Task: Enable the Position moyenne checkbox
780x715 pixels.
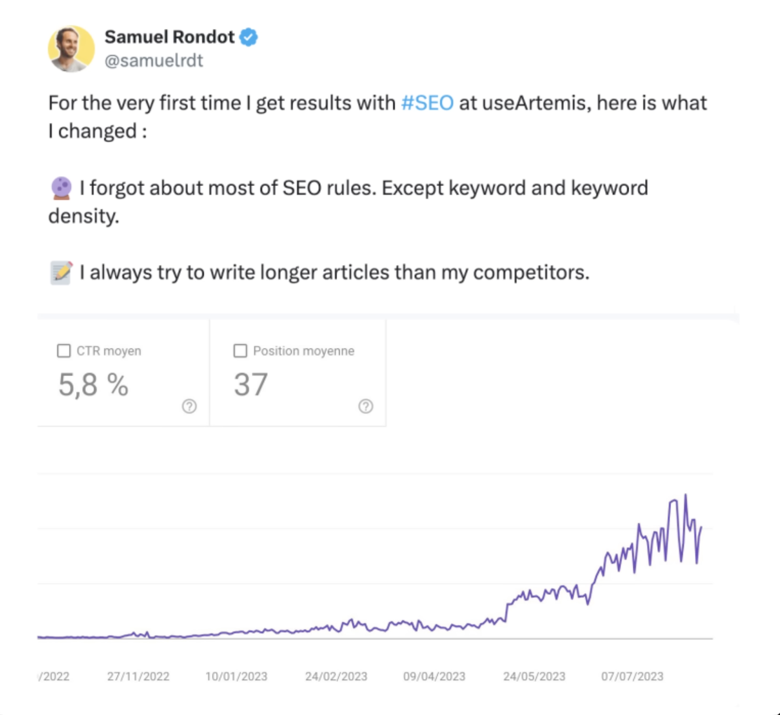Action: click(240, 351)
